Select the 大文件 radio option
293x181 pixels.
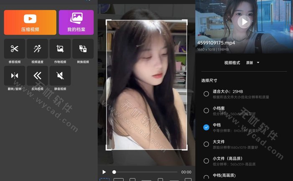[206, 144]
